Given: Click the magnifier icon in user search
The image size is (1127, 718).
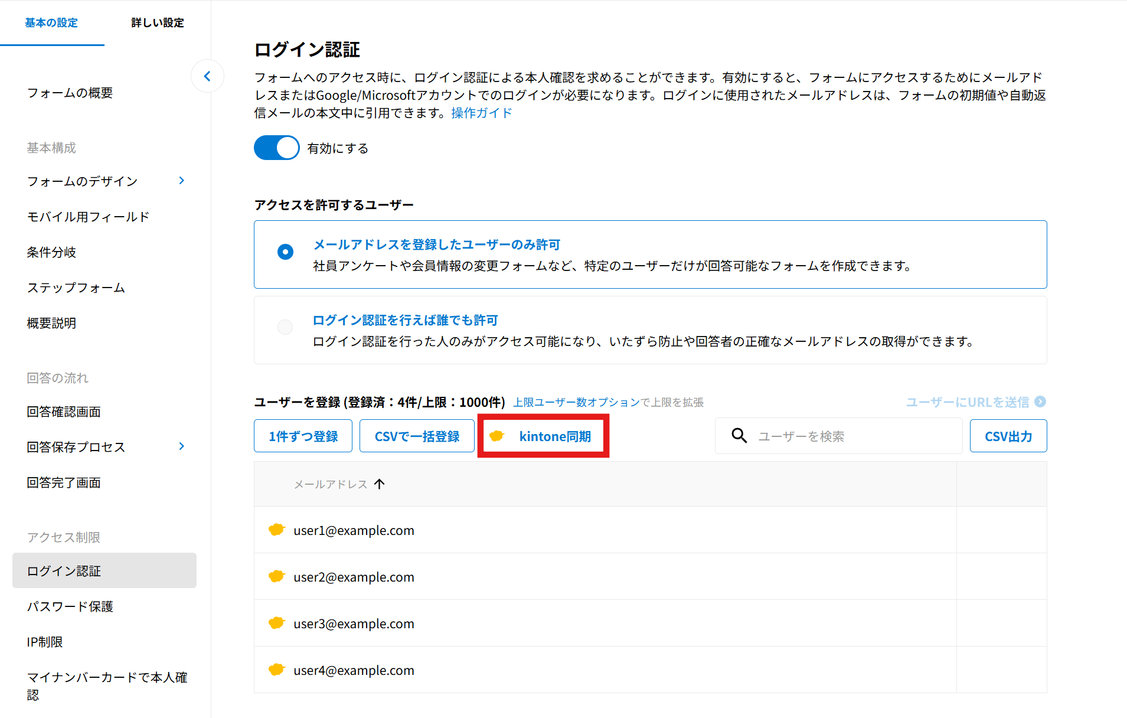Looking at the screenshot, I should pos(739,436).
